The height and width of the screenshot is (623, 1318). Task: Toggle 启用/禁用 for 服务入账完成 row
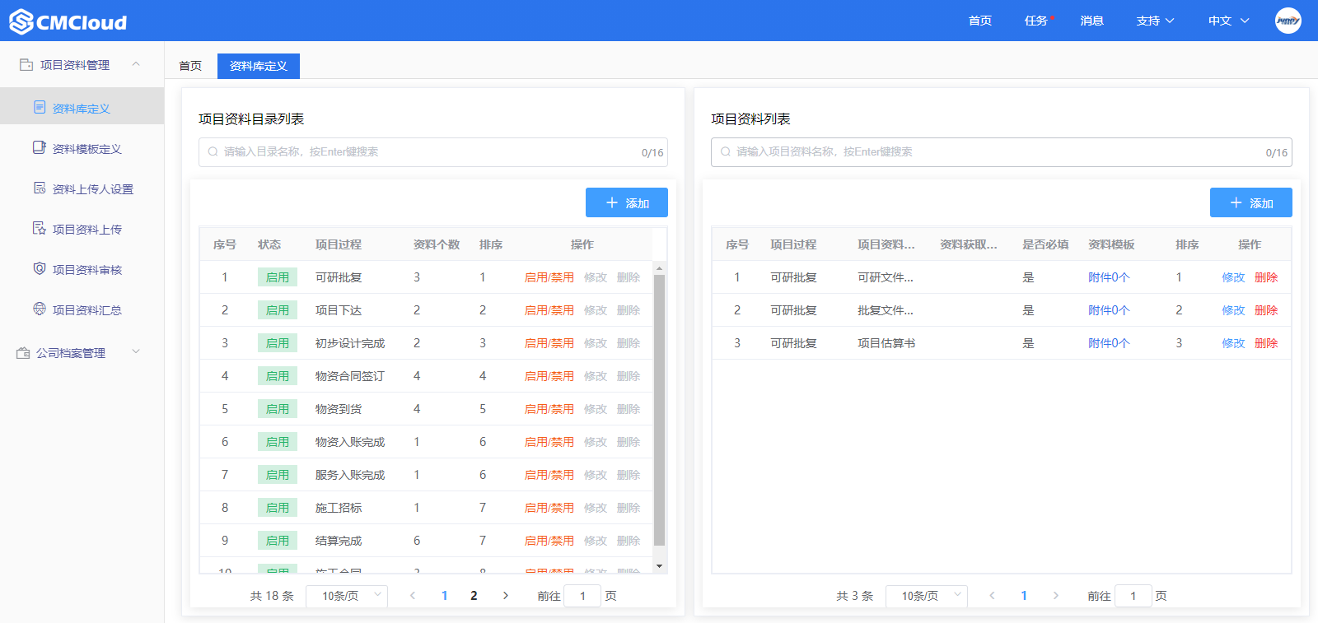pos(549,475)
